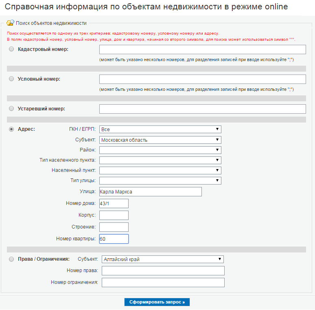Click into the Условный номер text field
This screenshot has height=310, width=315.
point(203,79)
